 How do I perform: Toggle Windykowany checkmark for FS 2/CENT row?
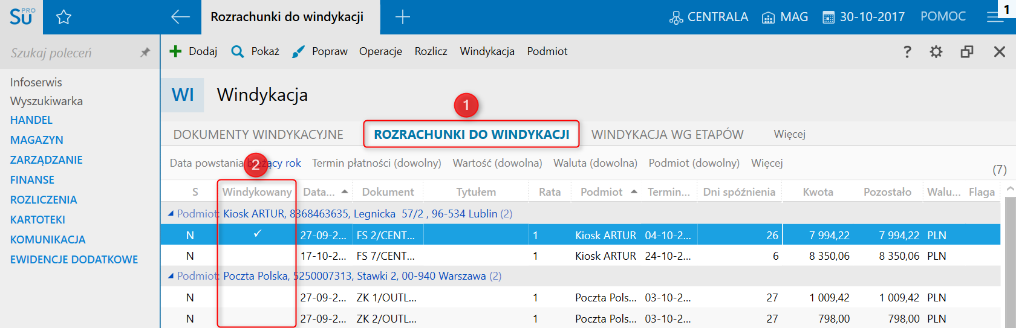click(x=257, y=234)
